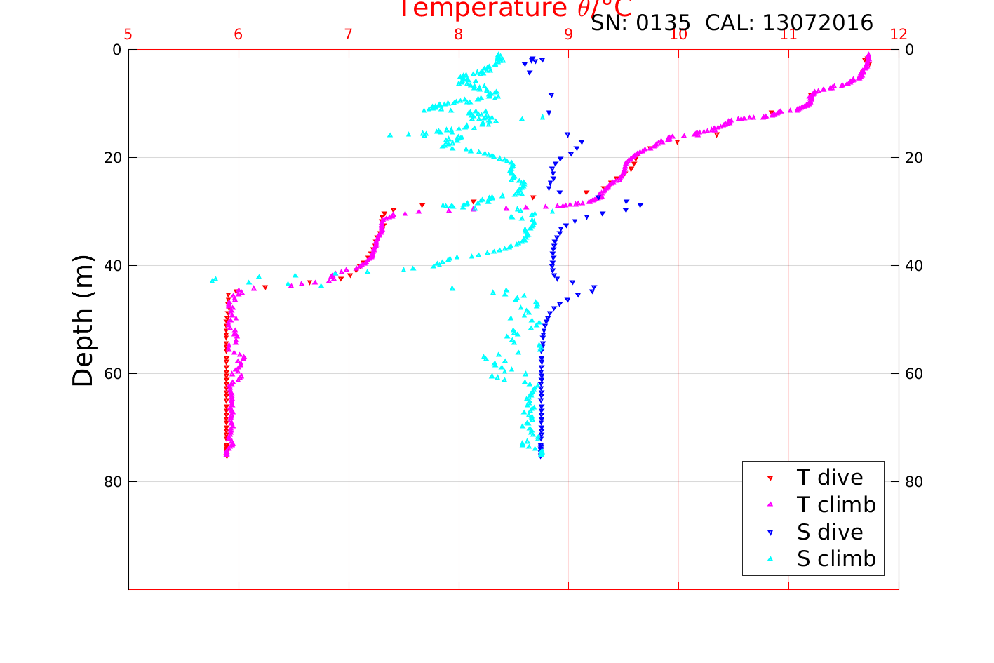Screen dimensions: 994x663
Task: Click temperature tick label 9
Action: (568, 35)
